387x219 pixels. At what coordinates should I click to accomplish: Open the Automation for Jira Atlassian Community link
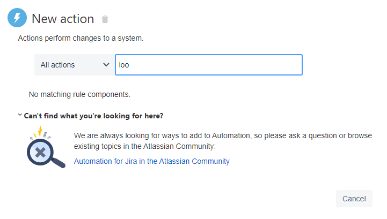pyautogui.click(x=152, y=161)
